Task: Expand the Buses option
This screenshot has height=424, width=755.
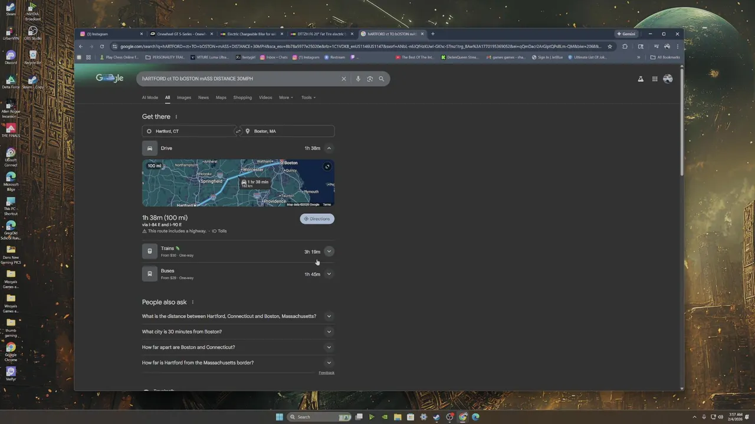Action: pos(329,274)
